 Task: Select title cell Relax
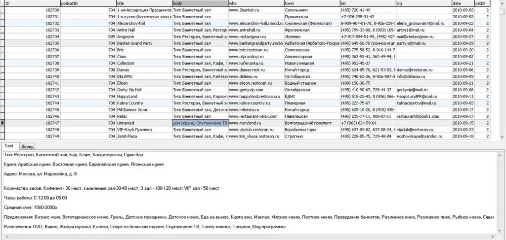click(x=144, y=116)
